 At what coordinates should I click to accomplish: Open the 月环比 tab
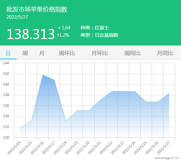point(99,53)
